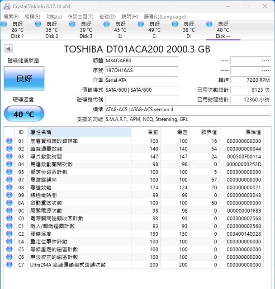The height and width of the screenshot is (289, 275).
Task: Click the serial number field 197DH16AS
Action: 141,70
